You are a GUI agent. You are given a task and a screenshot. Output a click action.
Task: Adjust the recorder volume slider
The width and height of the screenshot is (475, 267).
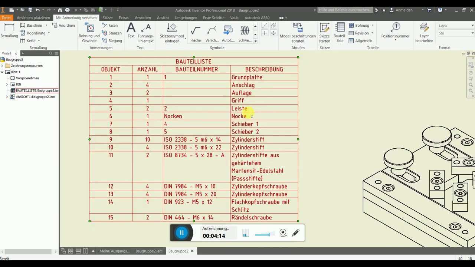264,234
